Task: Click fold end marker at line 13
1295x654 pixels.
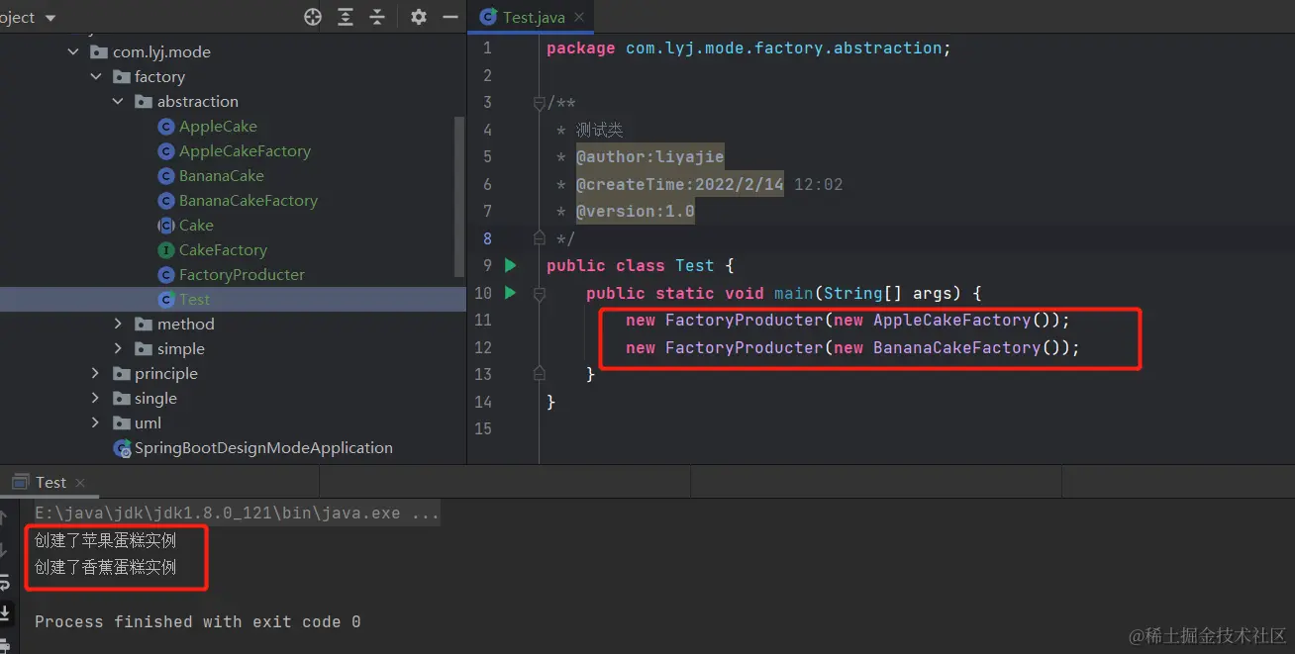Action: (x=539, y=373)
